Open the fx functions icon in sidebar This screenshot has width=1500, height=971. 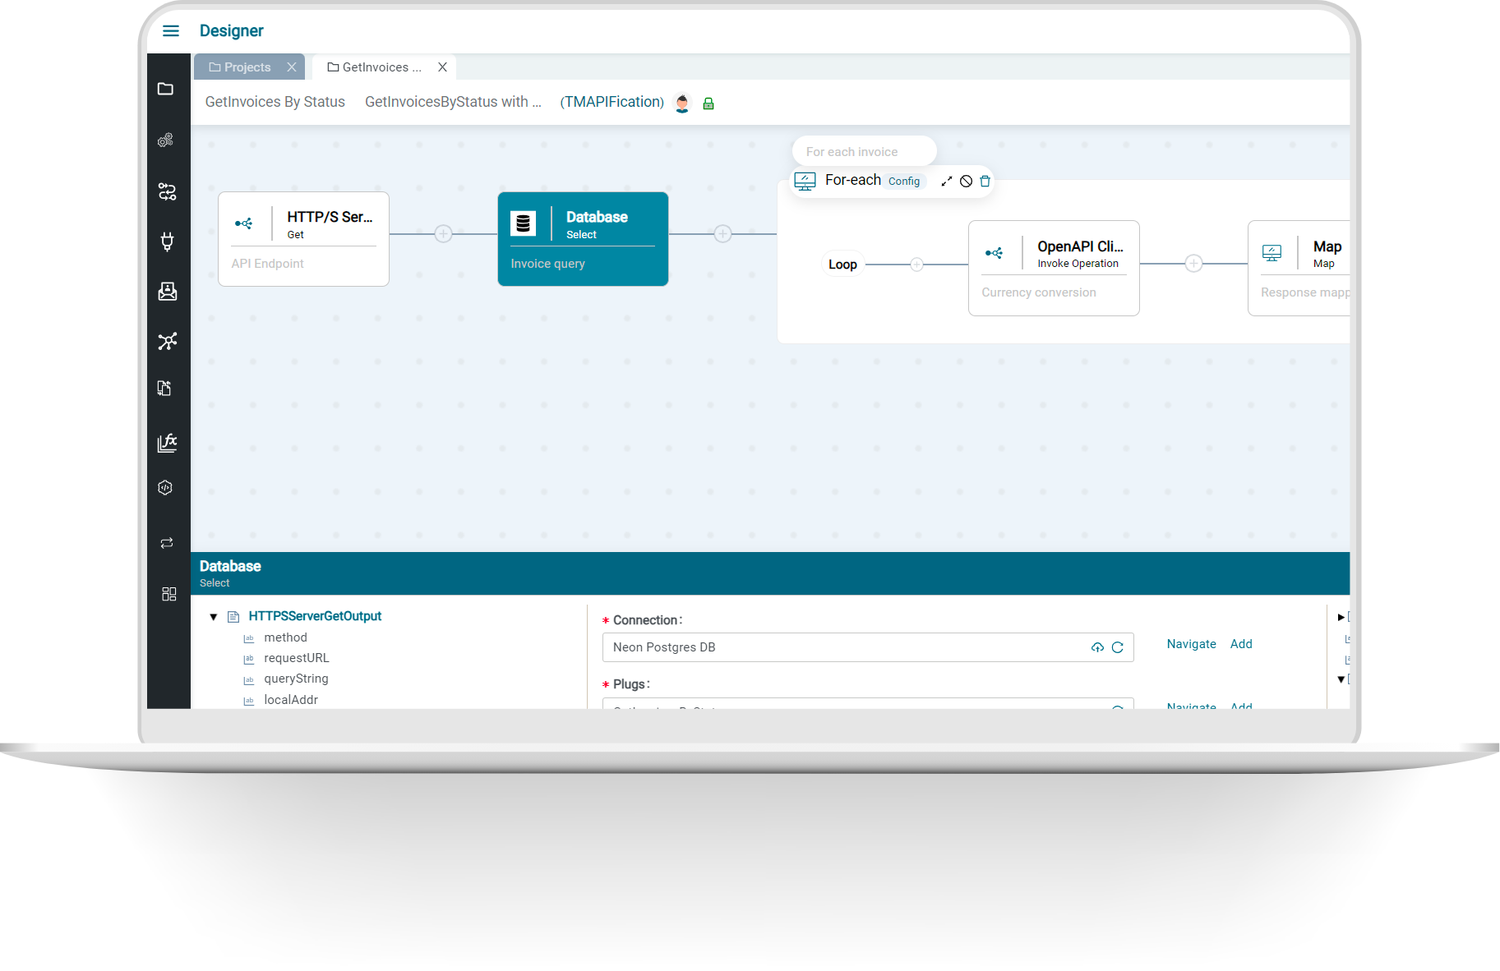167,443
